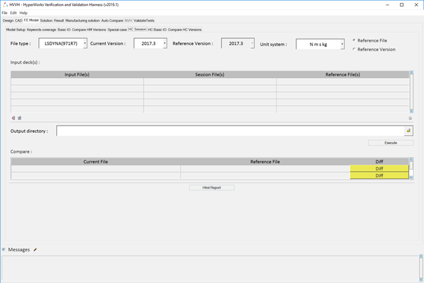The height and width of the screenshot is (283, 424).
Task: Toggle the Messages panel checkbox
Action: pos(3,249)
